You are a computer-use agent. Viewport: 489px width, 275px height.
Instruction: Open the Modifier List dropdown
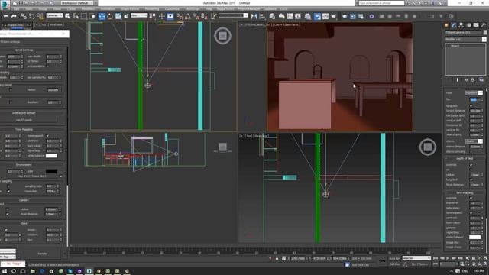point(465,39)
